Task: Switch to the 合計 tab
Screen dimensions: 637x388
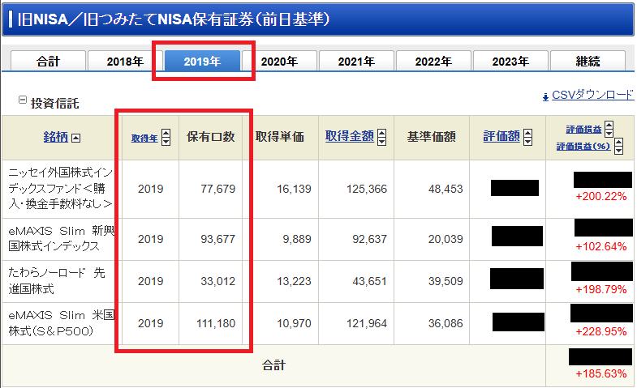Action: click(x=47, y=62)
